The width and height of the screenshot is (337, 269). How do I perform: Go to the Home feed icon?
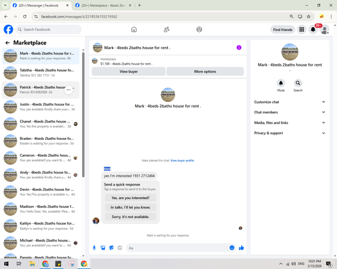pyautogui.click(x=134, y=30)
